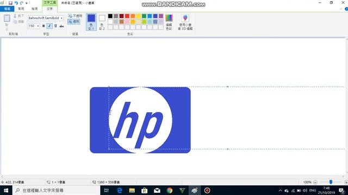
Task: Pick the lime green swatch in second row
Action: [x=144, y=22]
